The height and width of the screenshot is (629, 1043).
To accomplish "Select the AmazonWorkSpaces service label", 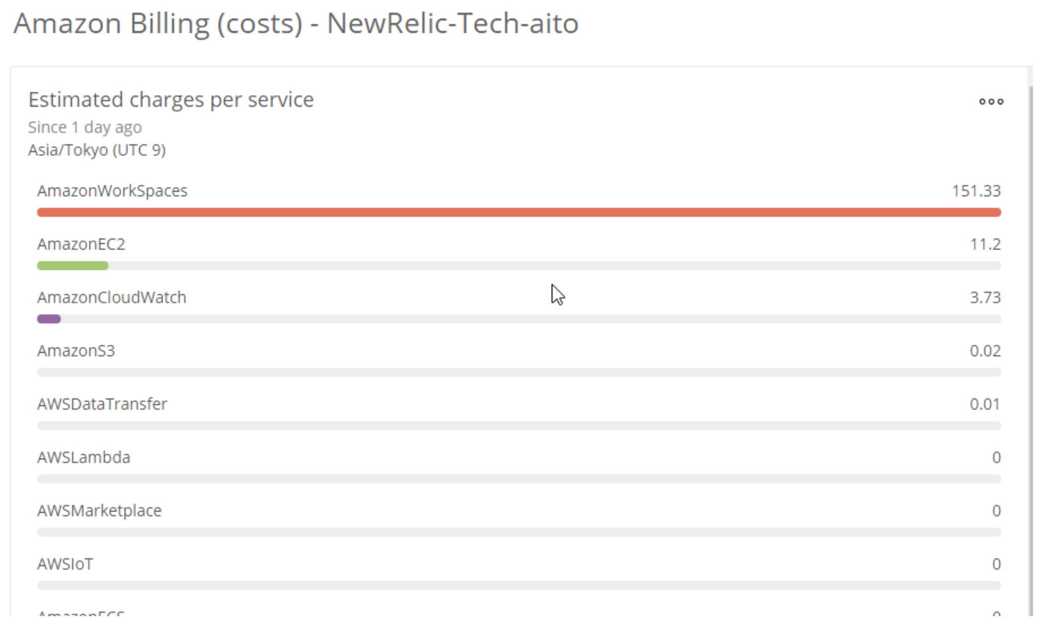I will [112, 191].
